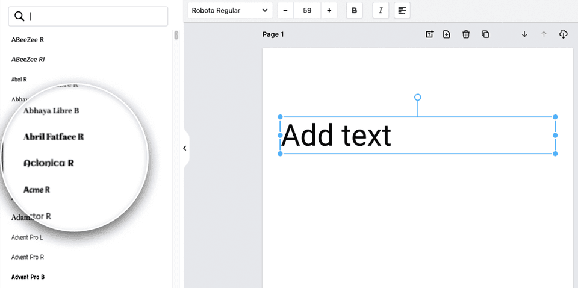Select Advent Pro B font
578x288 pixels.
coord(28,277)
